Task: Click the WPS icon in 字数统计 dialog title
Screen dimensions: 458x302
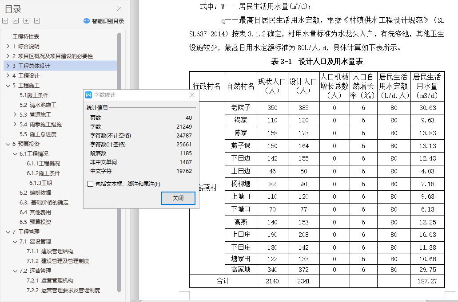Action: click(88, 95)
